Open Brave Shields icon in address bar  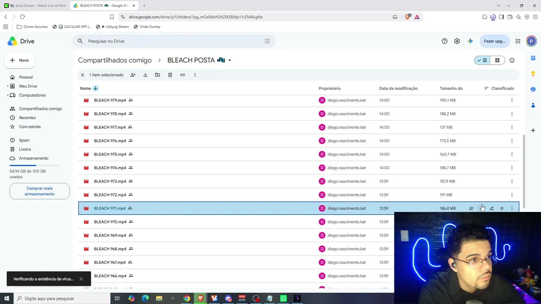pyautogui.click(x=407, y=17)
